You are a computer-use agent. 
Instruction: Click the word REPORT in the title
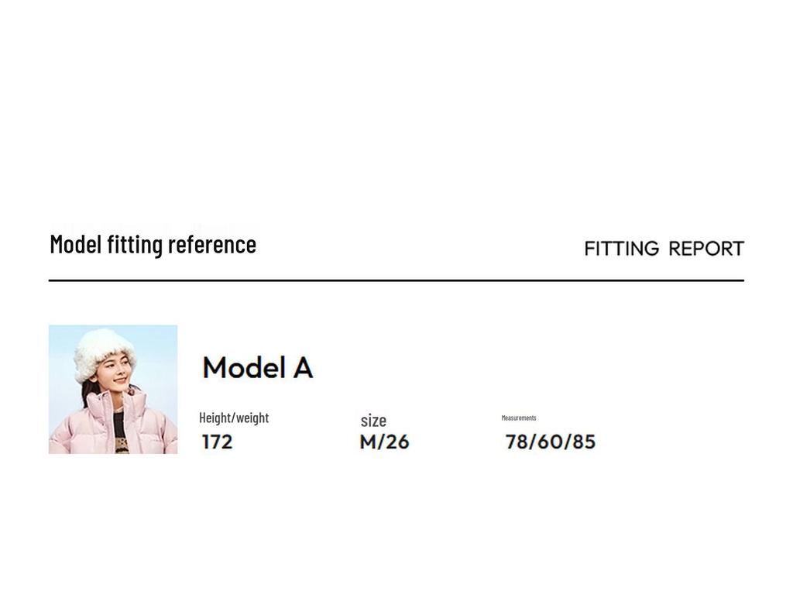point(705,249)
